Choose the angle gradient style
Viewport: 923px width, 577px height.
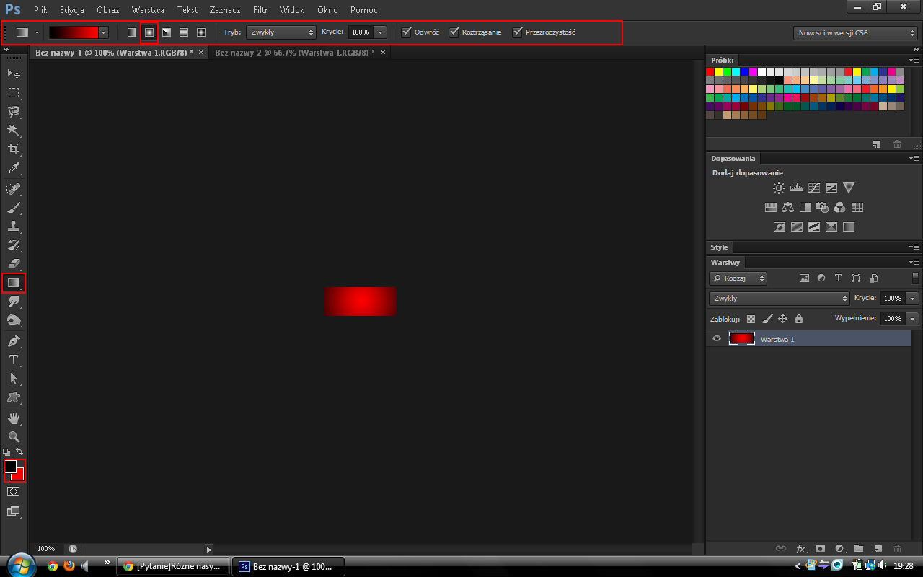[x=167, y=32]
